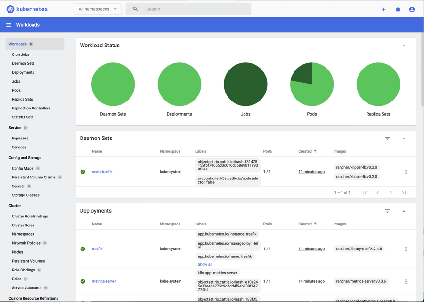424x302 pixels.
Task: Click the N badge beside Config Maps
Action: coord(38,168)
